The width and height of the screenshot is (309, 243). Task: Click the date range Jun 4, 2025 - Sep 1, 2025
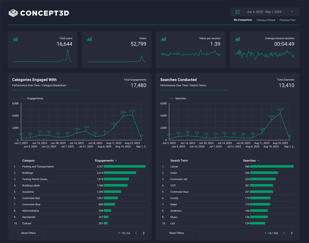264,12
